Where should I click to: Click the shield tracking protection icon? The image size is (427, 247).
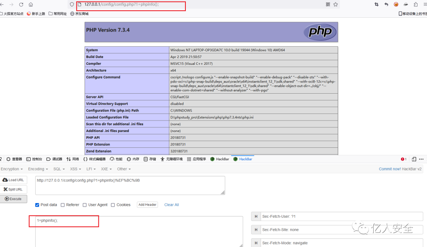pyautogui.click(x=72, y=4)
